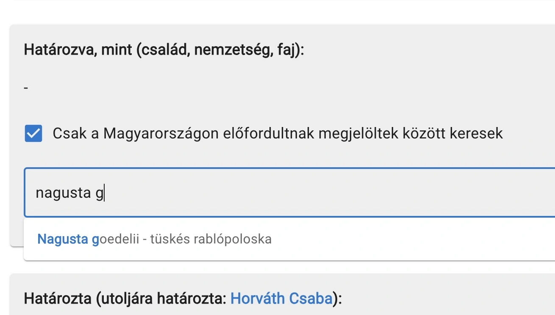The width and height of the screenshot is (555, 315).
Task: Uncheck the Magyarországon előfordult filter checkbox
Action: (x=33, y=133)
